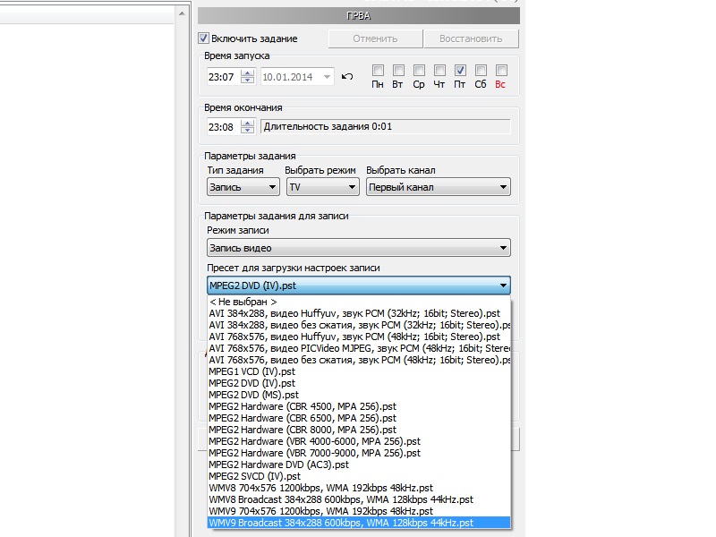Viewport: 716px width, 537px height.
Task: Choose 'MPEG2 Hardware DVD (AC3).pst' preset
Action: 278,465
